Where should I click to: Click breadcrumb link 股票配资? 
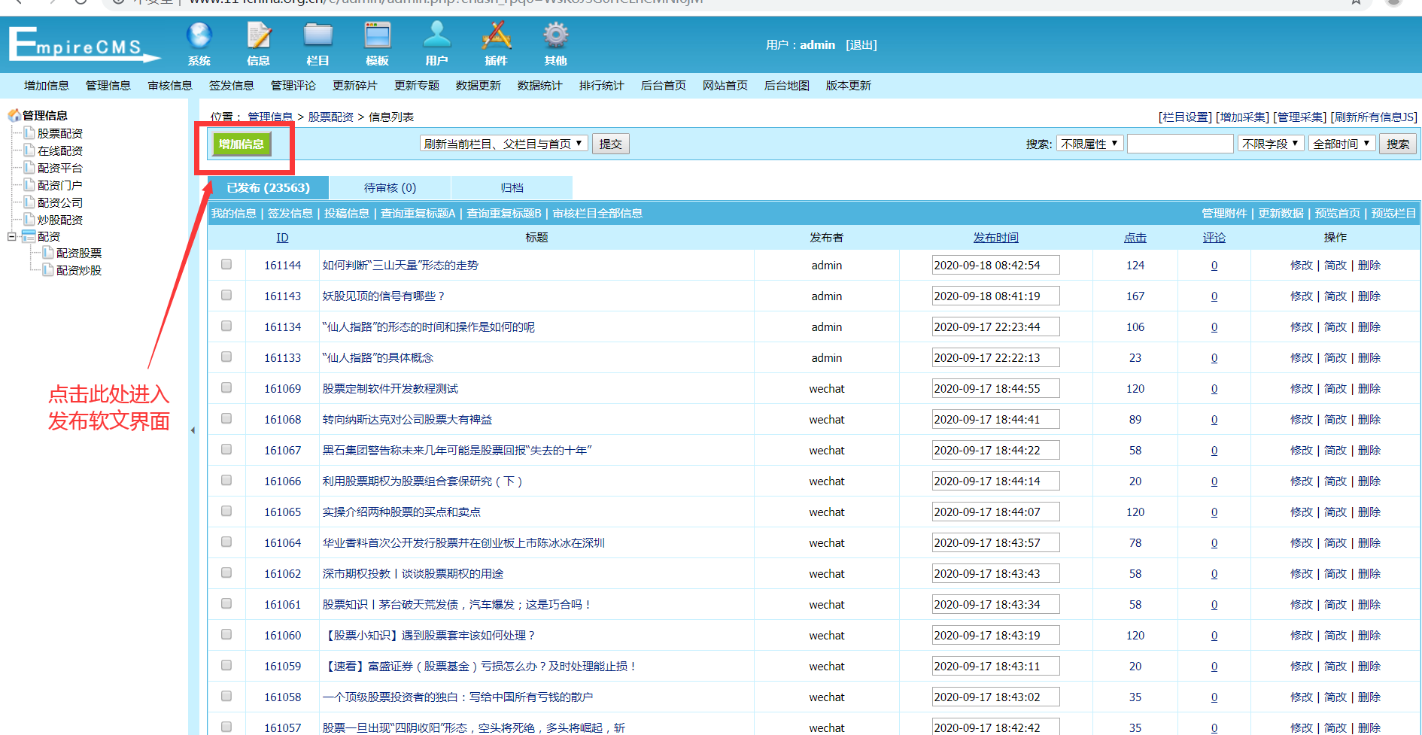[331, 117]
